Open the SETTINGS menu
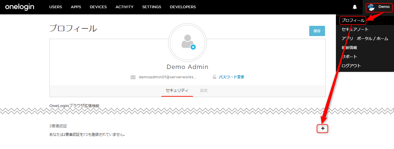 tap(152, 7)
